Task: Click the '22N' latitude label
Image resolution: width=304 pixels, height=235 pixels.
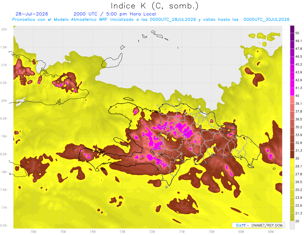Action: click(x=4, y=29)
